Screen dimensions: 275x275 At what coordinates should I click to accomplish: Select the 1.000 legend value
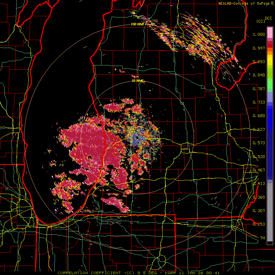click(259, 34)
